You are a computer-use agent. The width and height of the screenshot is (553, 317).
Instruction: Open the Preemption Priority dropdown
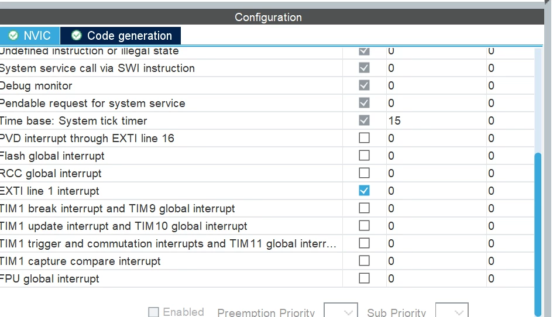(341, 311)
